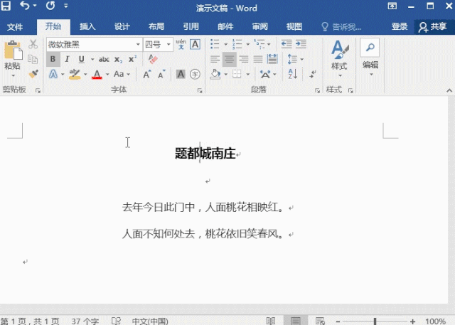Image resolution: width=455 pixels, height=325 pixels.
Task: Collapse the ribbon with the caret arrow
Action: (x=449, y=90)
